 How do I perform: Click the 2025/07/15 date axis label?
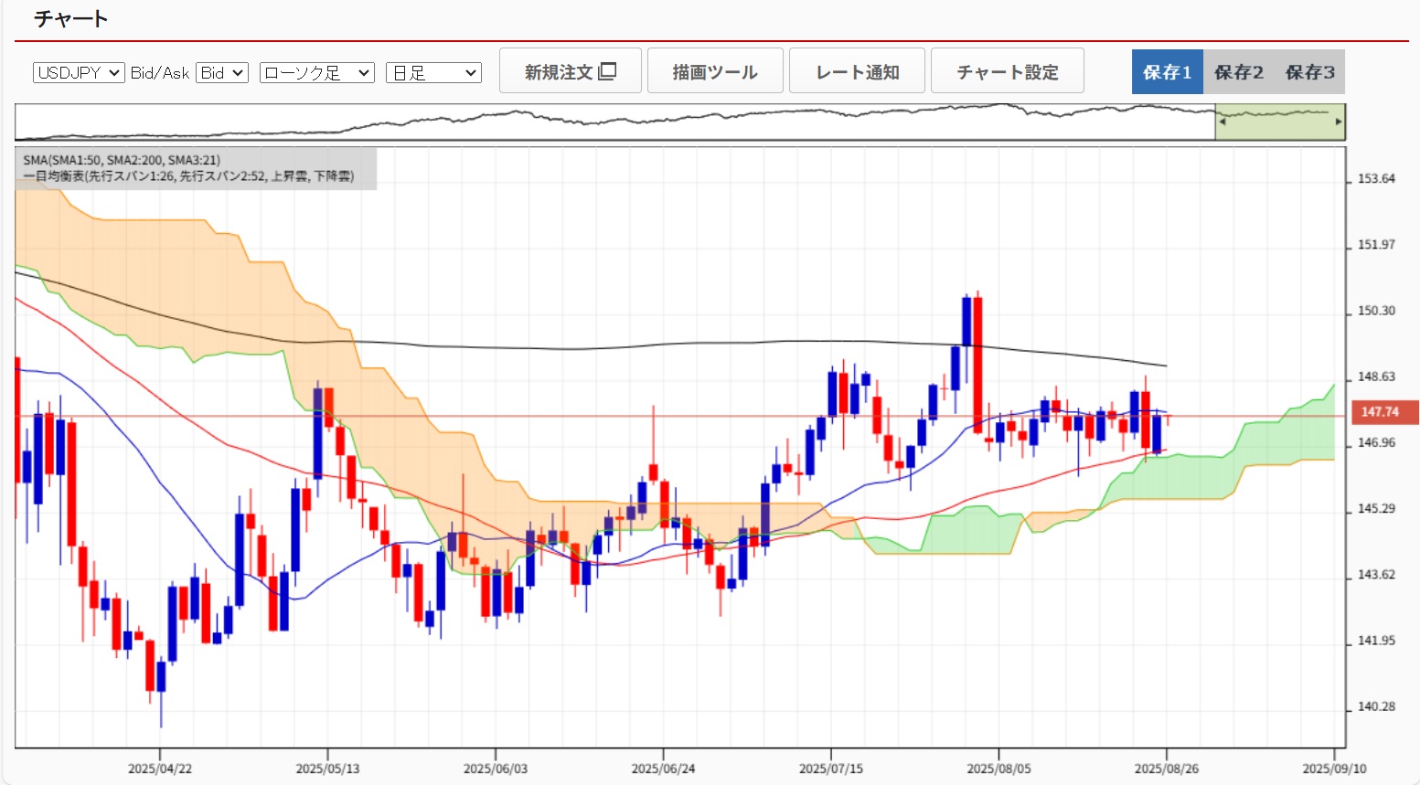point(831,769)
